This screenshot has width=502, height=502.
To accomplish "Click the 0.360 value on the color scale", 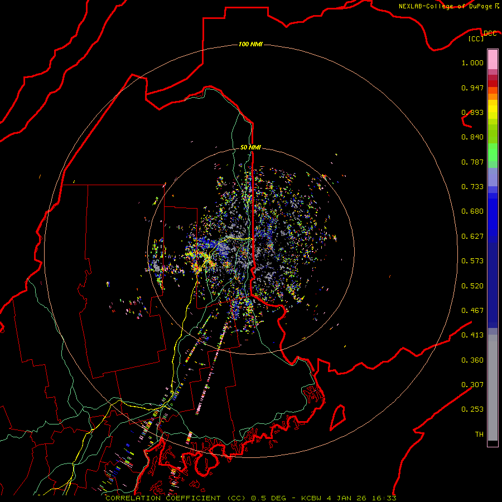I will click(x=472, y=360).
